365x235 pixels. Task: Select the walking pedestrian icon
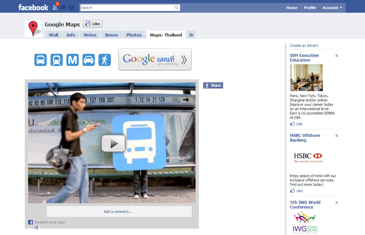coord(104,60)
